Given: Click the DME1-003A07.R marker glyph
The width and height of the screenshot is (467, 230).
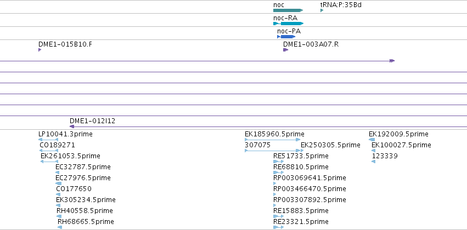Looking at the screenshot, I should click(x=285, y=50).
